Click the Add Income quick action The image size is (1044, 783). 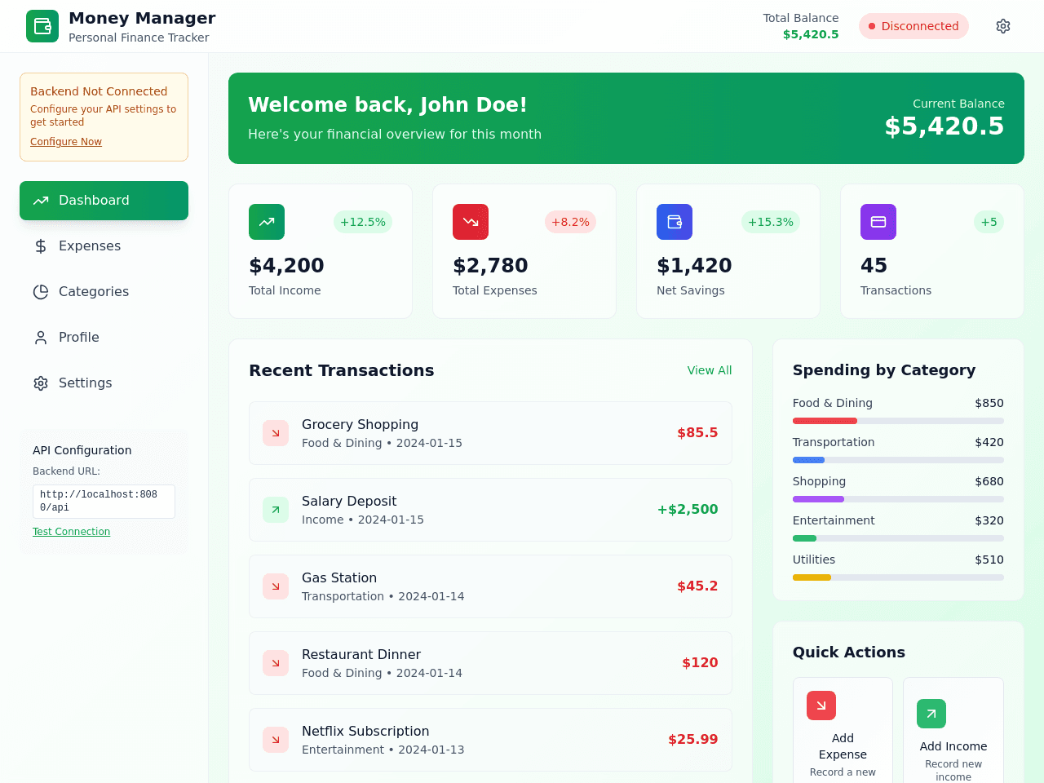click(x=953, y=730)
